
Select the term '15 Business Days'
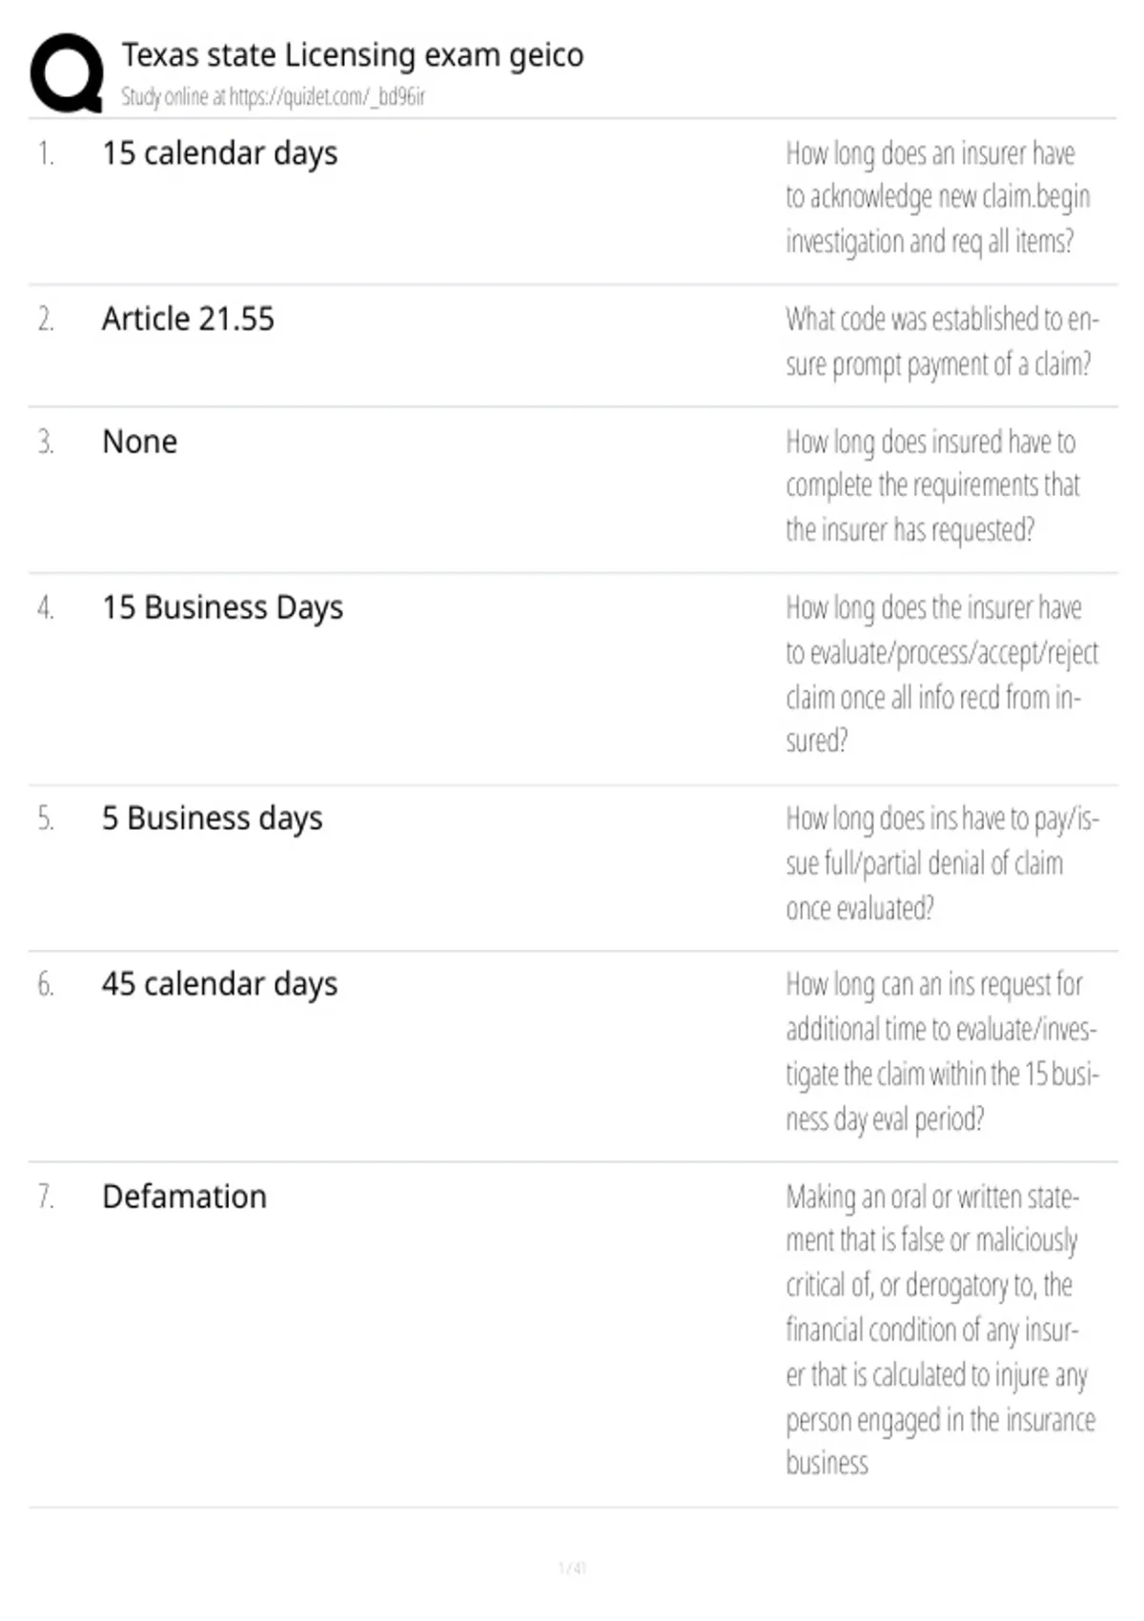click(x=222, y=607)
